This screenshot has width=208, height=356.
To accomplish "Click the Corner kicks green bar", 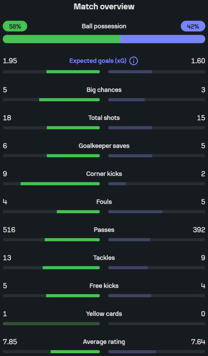I will (60, 184).
